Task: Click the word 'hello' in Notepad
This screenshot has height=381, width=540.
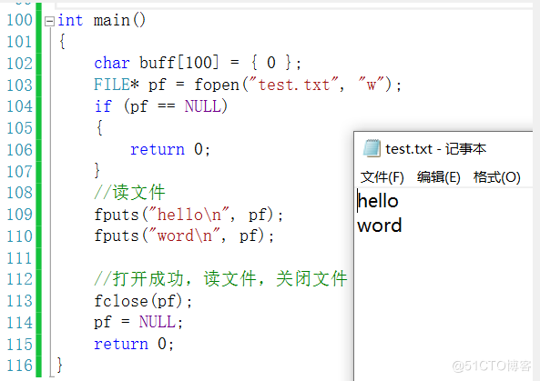Action: (378, 201)
